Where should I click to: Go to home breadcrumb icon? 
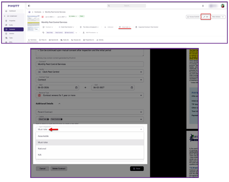click(29, 12)
